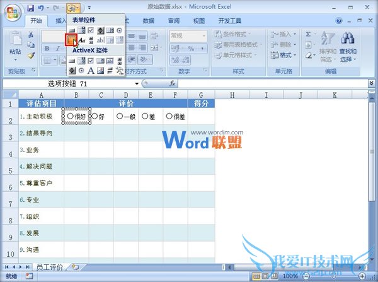The height and width of the screenshot is (282, 378).
Task: Select the 很差 option button
Action: (x=169, y=116)
